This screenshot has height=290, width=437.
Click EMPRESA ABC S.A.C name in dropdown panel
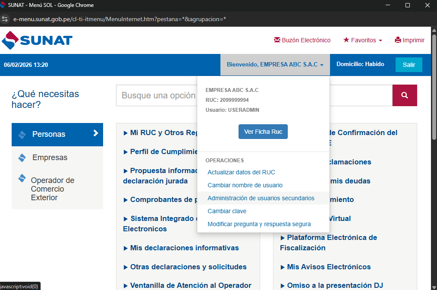pyautogui.click(x=232, y=90)
